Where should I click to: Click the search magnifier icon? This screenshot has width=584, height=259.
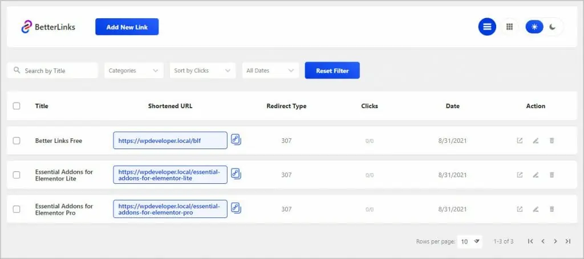17,70
